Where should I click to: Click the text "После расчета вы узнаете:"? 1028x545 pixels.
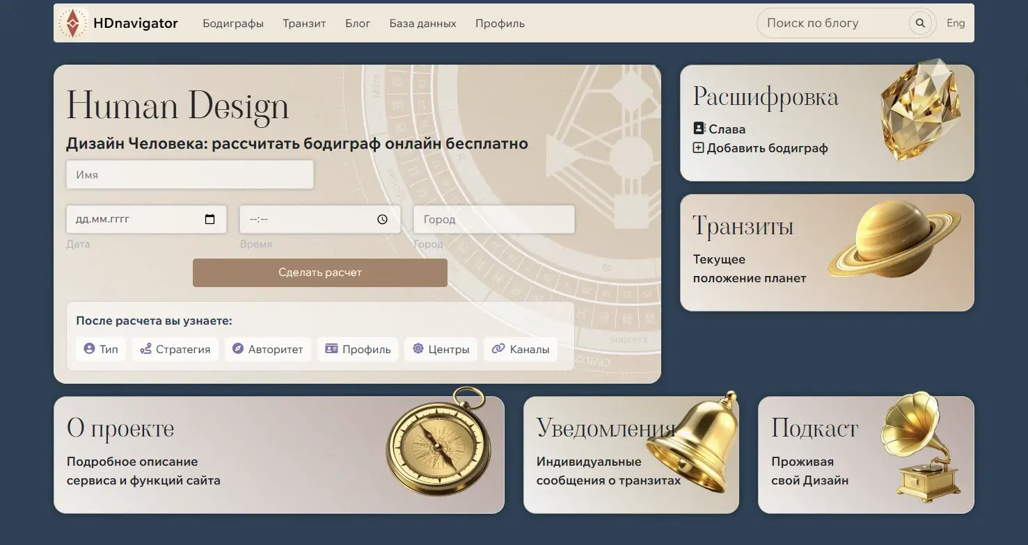[154, 320]
